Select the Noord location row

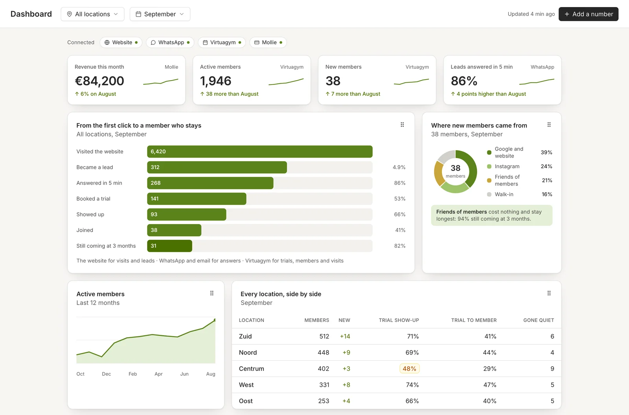(x=396, y=353)
